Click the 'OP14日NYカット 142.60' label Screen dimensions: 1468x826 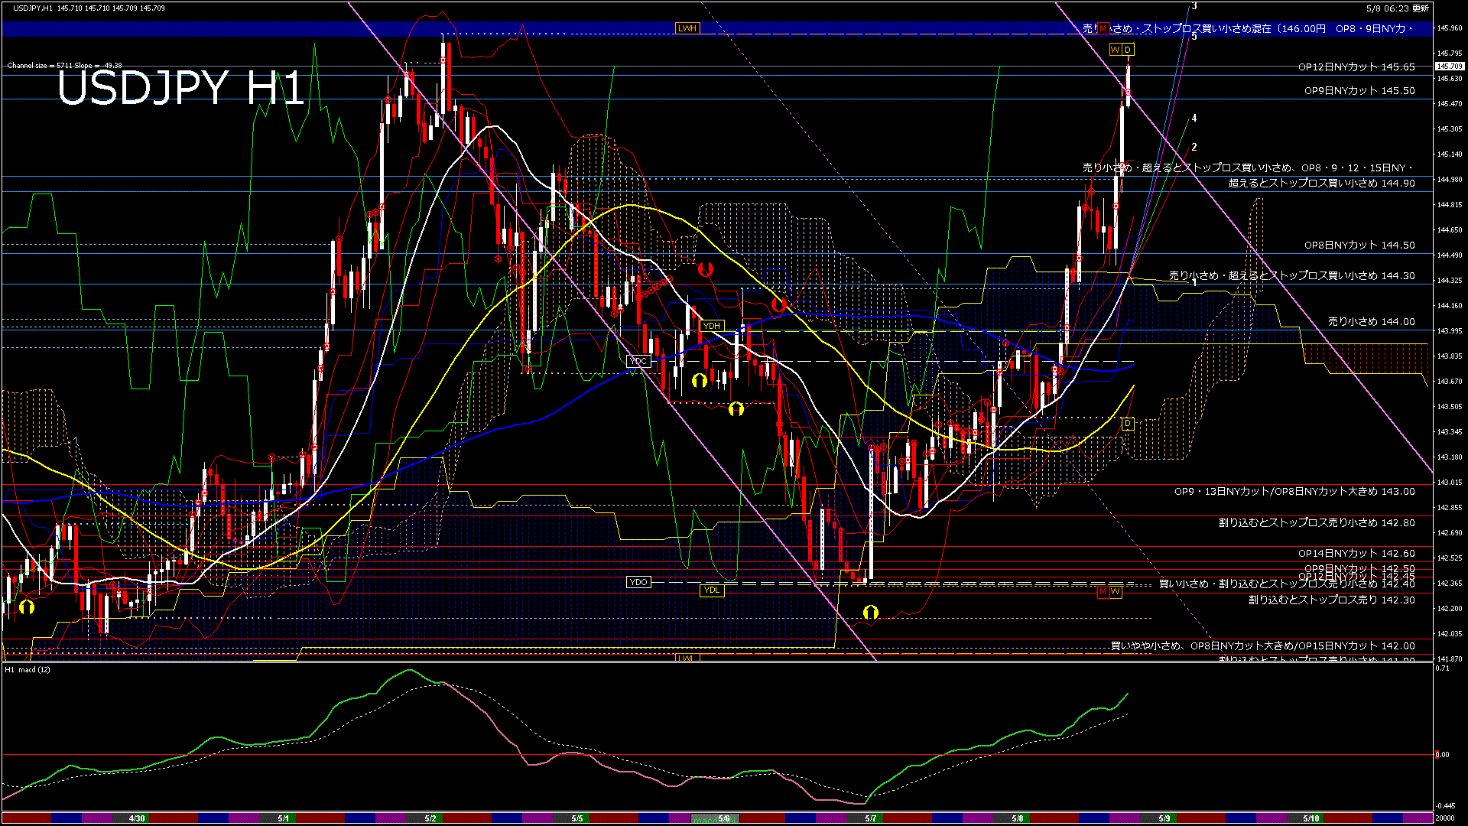click(x=1356, y=554)
